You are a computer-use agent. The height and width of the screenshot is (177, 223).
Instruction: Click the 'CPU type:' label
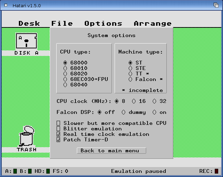coord(75,52)
